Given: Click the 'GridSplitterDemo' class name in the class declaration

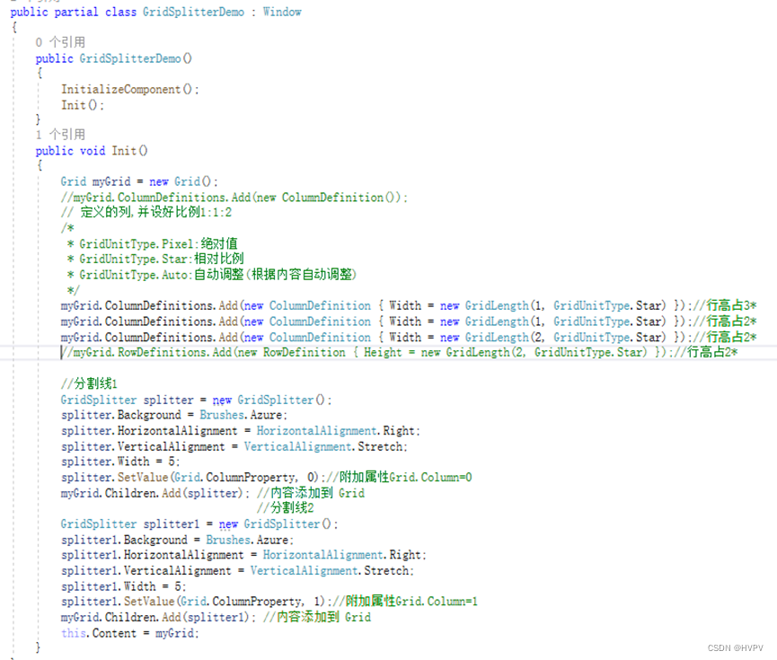Looking at the screenshot, I should coord(193,12).
